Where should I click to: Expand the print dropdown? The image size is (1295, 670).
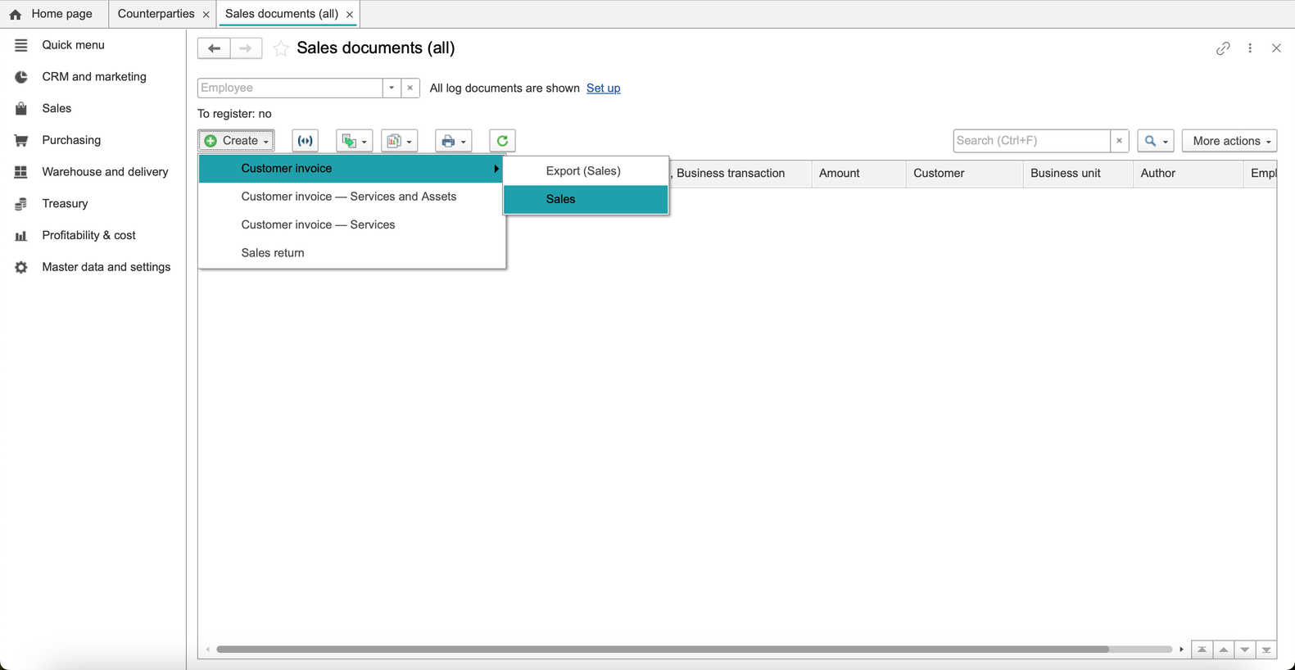click(x=454, y=141)
